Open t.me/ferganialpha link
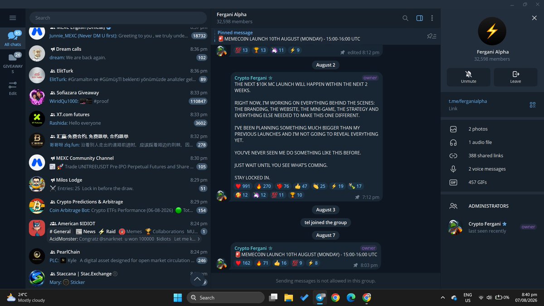 (467, 101)
